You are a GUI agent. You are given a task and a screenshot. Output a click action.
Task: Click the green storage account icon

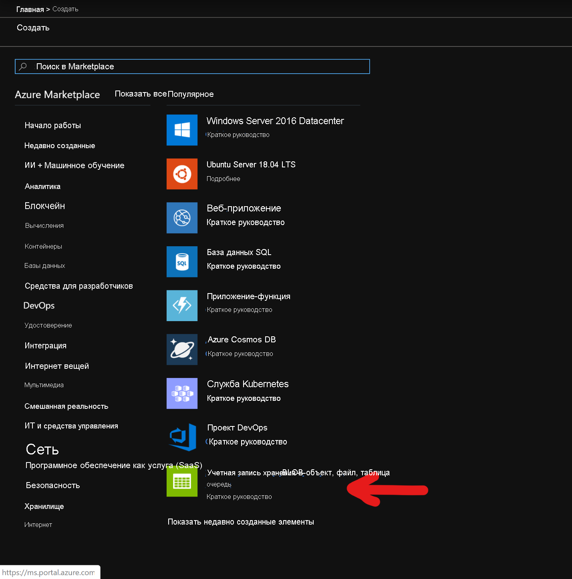(x=182, y=481)
